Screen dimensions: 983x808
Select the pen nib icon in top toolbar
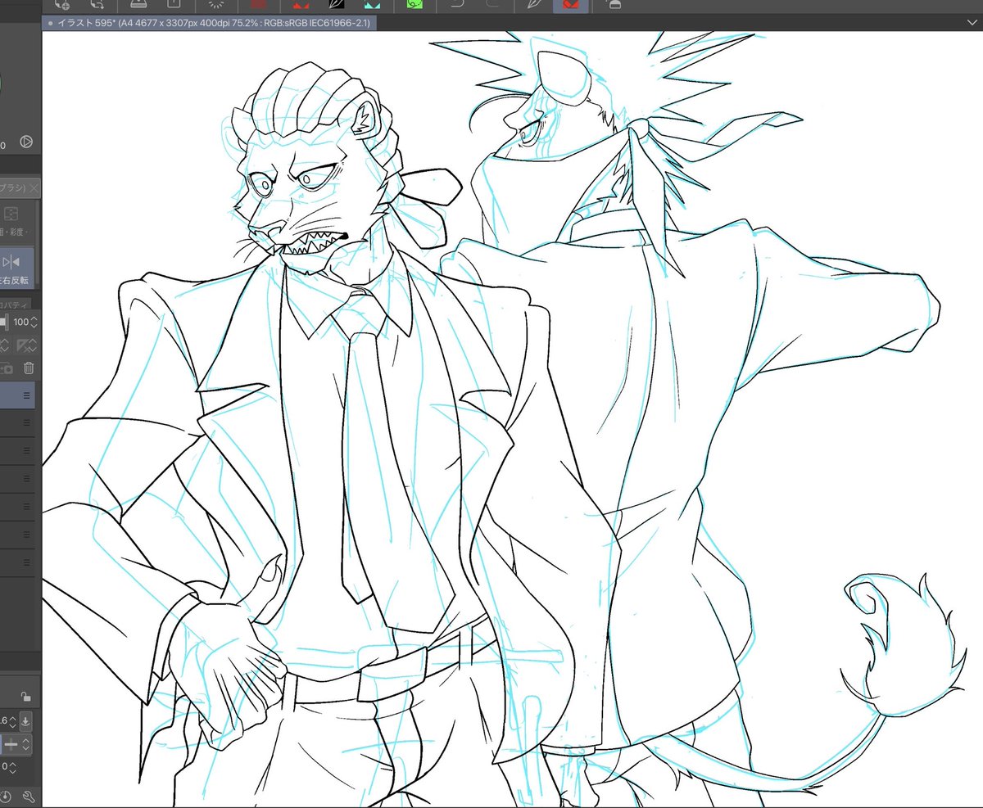coord(533,4)
